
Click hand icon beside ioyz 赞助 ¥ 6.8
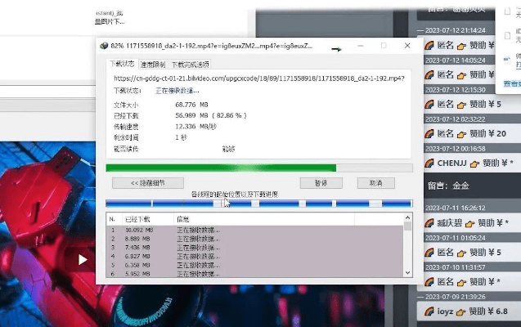tap(460, 312)
